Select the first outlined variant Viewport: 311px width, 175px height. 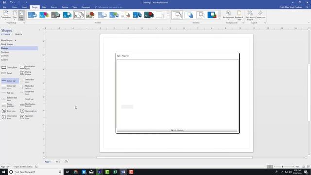click(x=177, y=15)
